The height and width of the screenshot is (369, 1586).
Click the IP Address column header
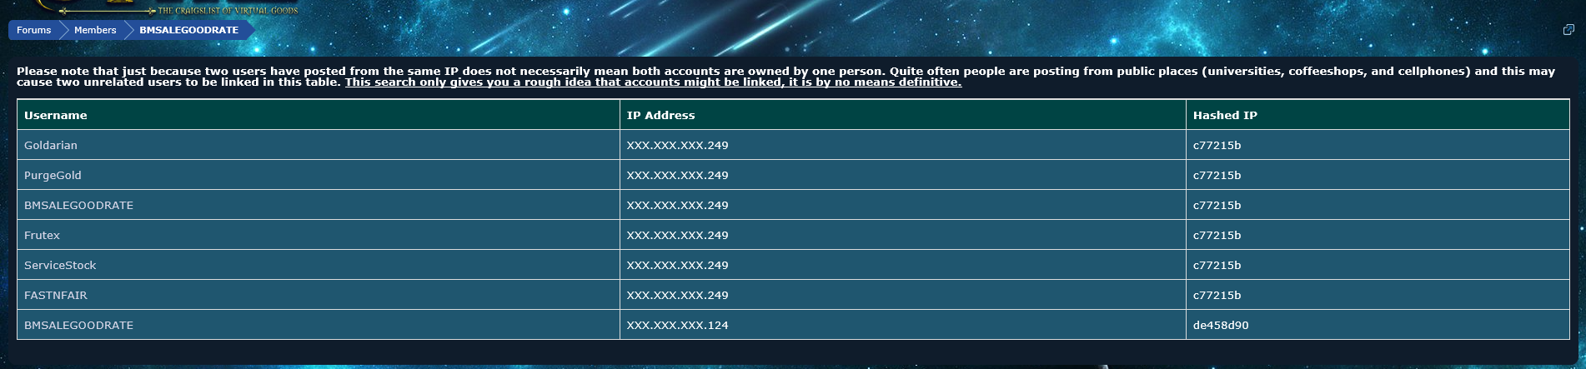point(660,115)
